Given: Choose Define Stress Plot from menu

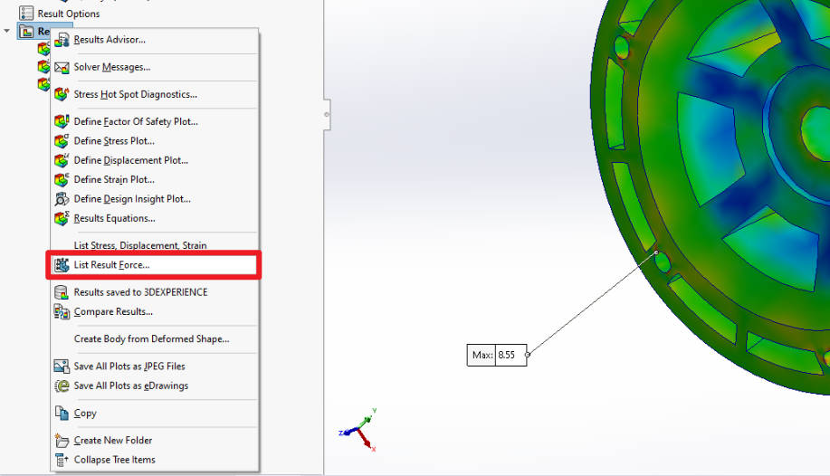Looking at the screenshot, I should [x=114, y=141].
